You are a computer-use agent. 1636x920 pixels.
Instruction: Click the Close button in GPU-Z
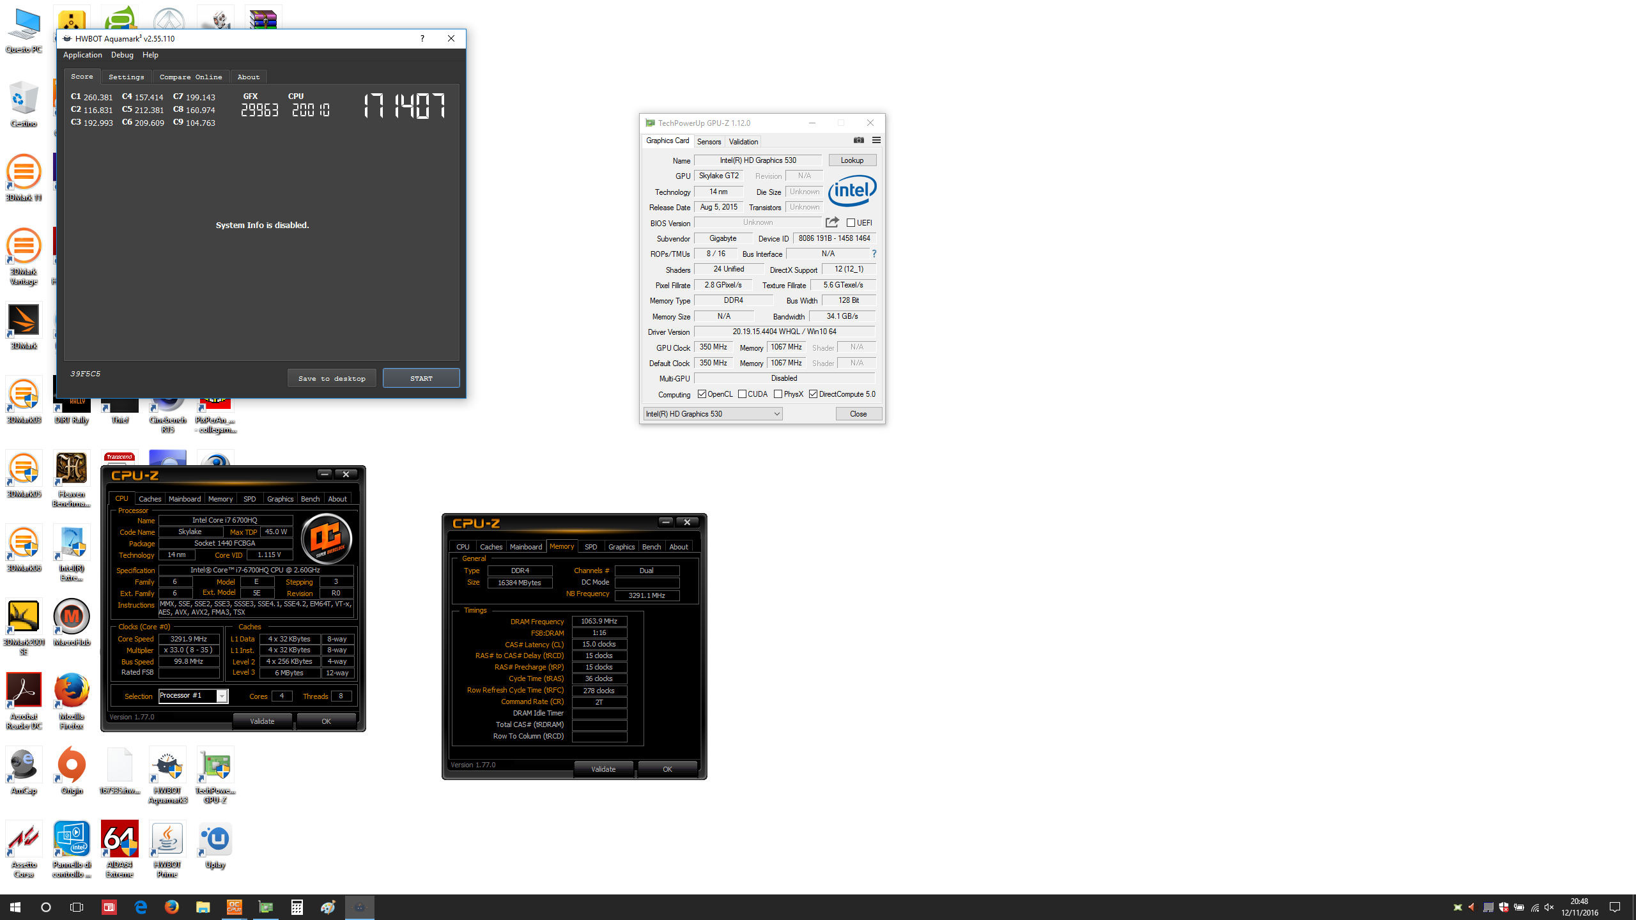click(x=858, y=414)
